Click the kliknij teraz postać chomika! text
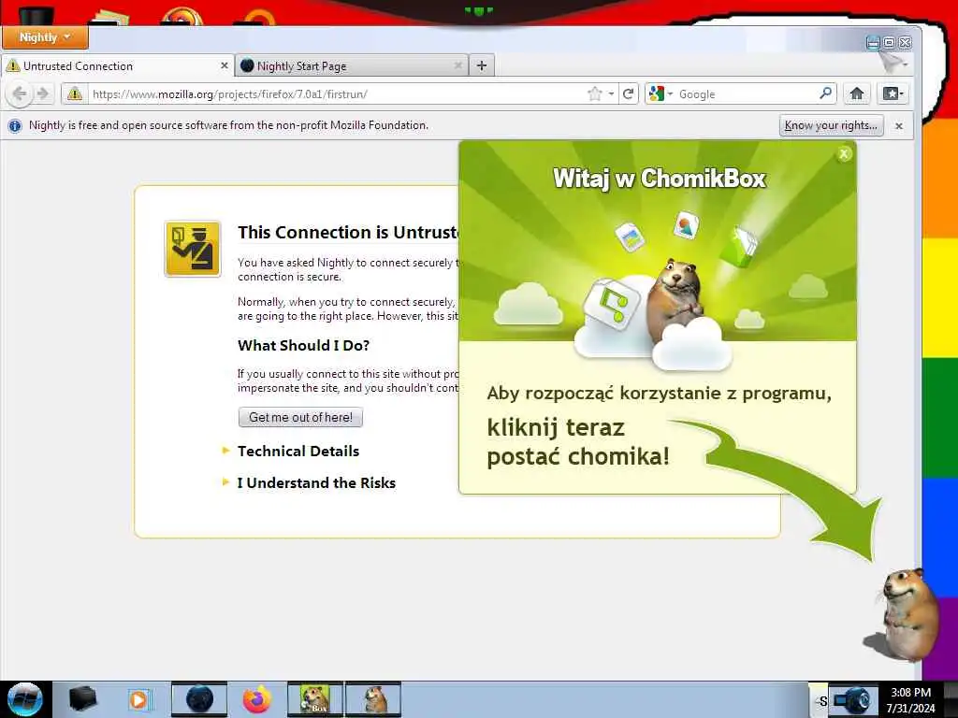The width and height of the screenshot is (958, 718). coord(578,442)
